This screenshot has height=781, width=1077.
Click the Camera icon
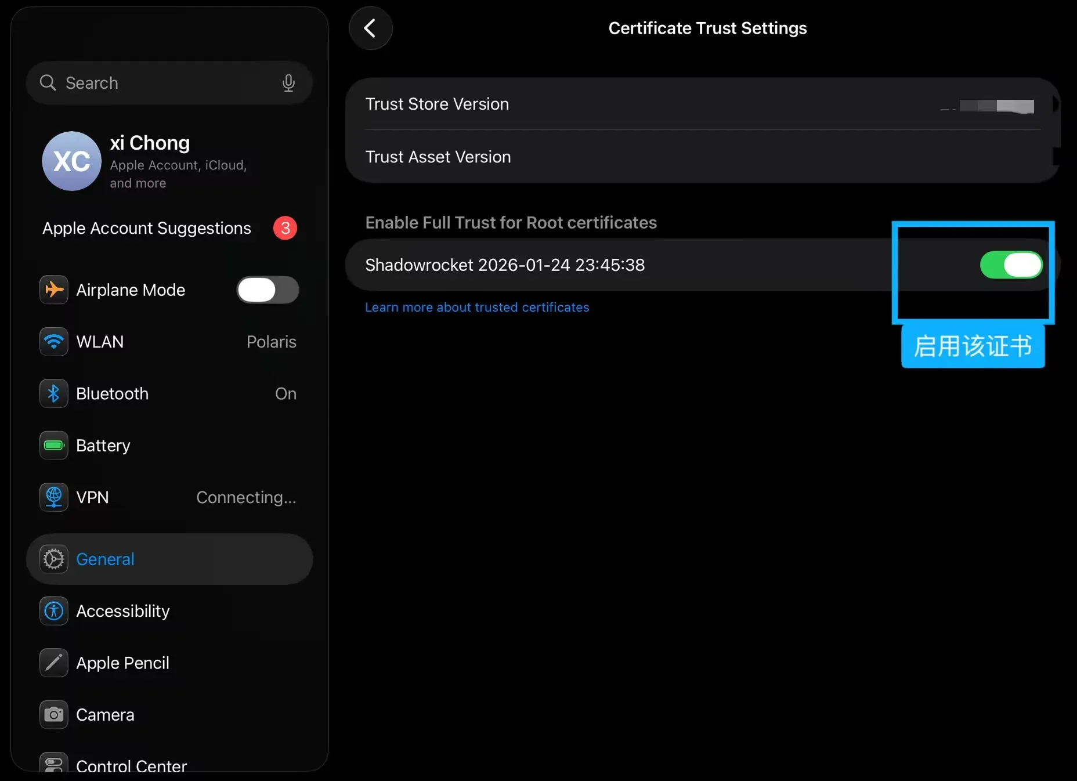tap(54, 715)
